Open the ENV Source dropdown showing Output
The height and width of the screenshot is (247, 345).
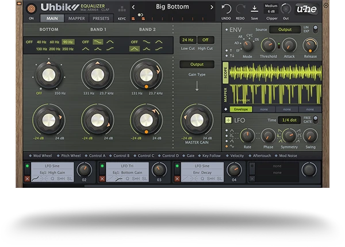coord(285,29)
